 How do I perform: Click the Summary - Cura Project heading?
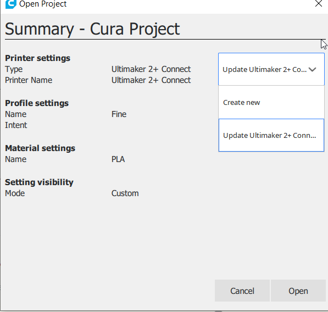(92, 29)
